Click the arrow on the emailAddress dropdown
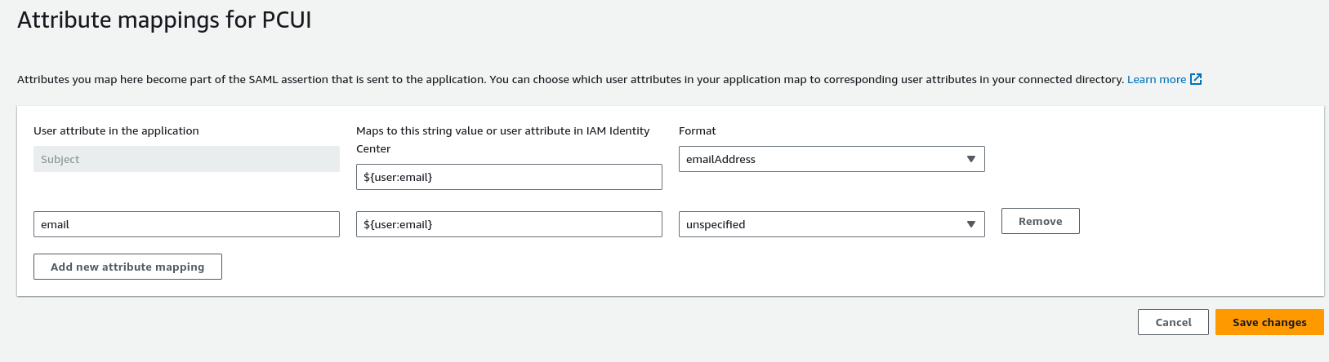Viewport: 1329px width, 362px height. tap(970, 159)
